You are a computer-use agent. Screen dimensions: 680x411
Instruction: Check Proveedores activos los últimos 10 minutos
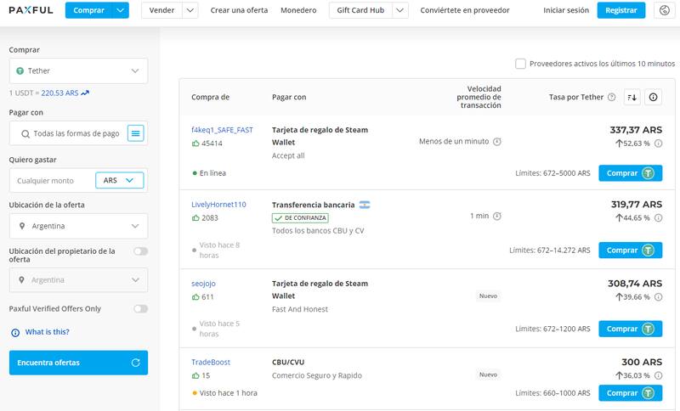coord(520,64)
